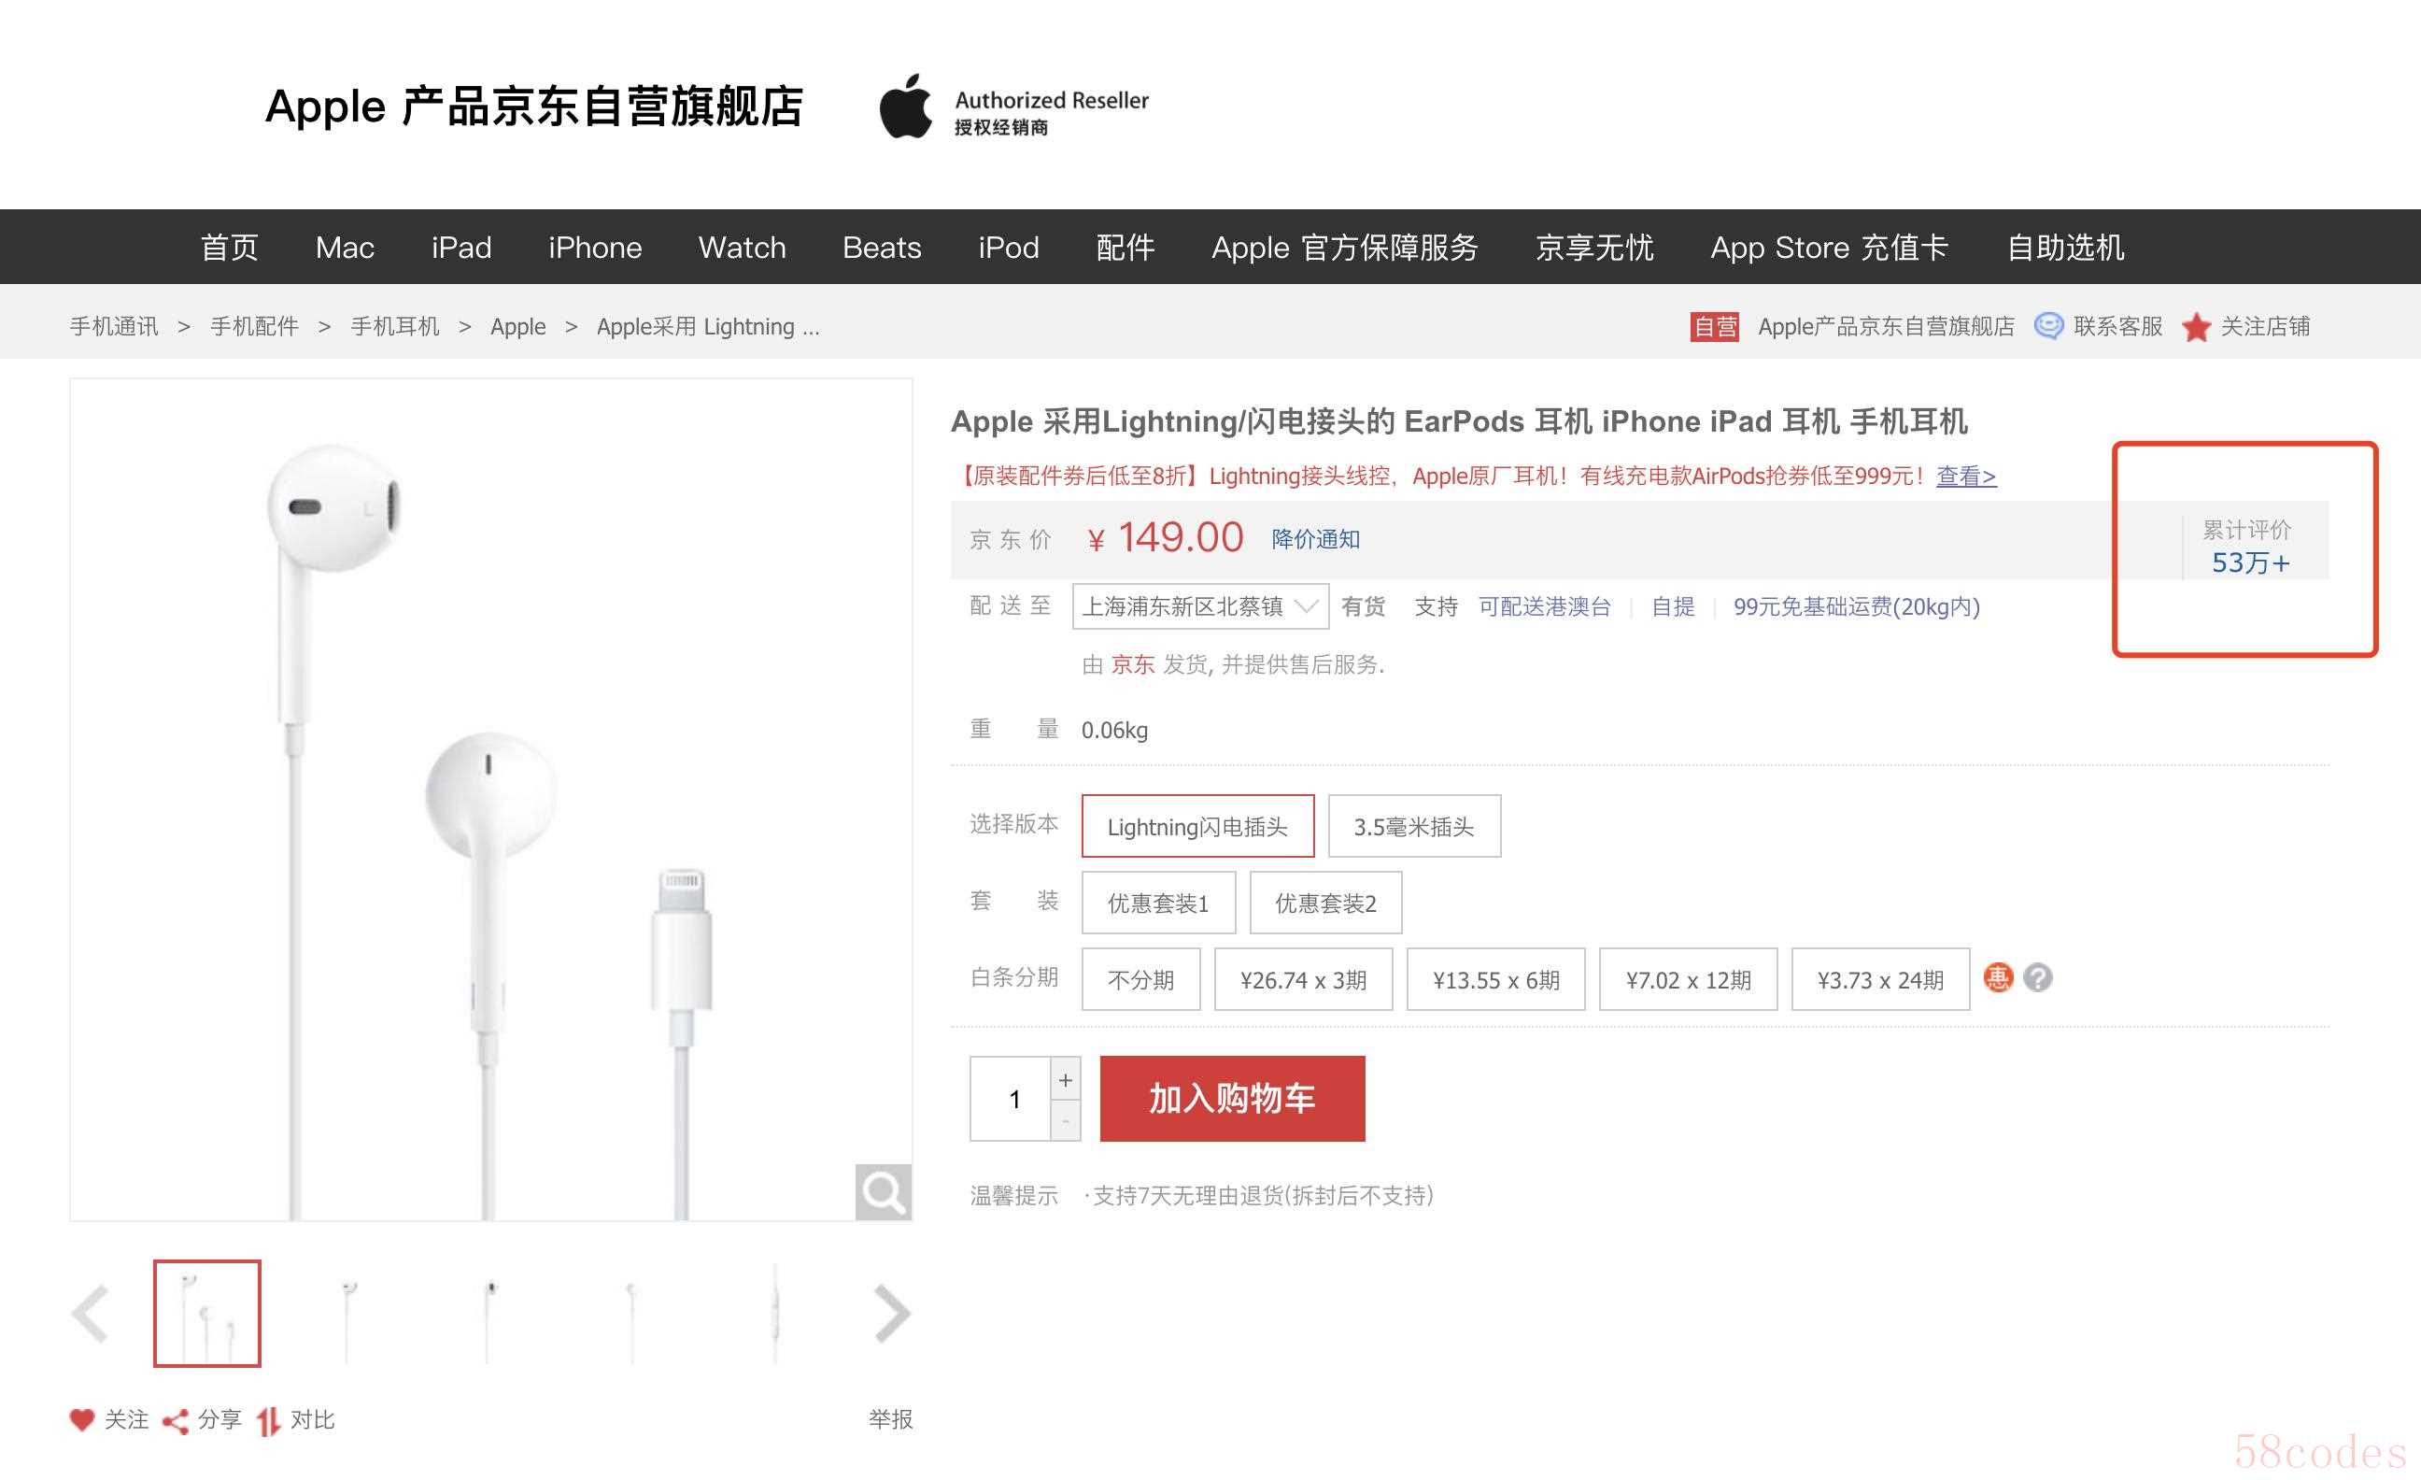Image resolution: width=2421 pixels, height=1480 pixels.
Task: Select Lightning闪电插头 version
Action: pyautogui.click(x=1197, y=827)
